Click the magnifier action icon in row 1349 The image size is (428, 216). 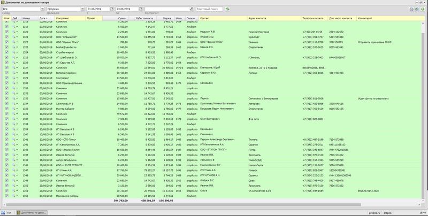(x=14, y=180)
